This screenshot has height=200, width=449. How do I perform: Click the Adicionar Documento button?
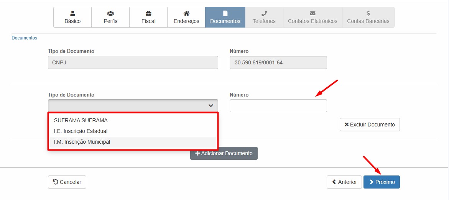(224, 153)
